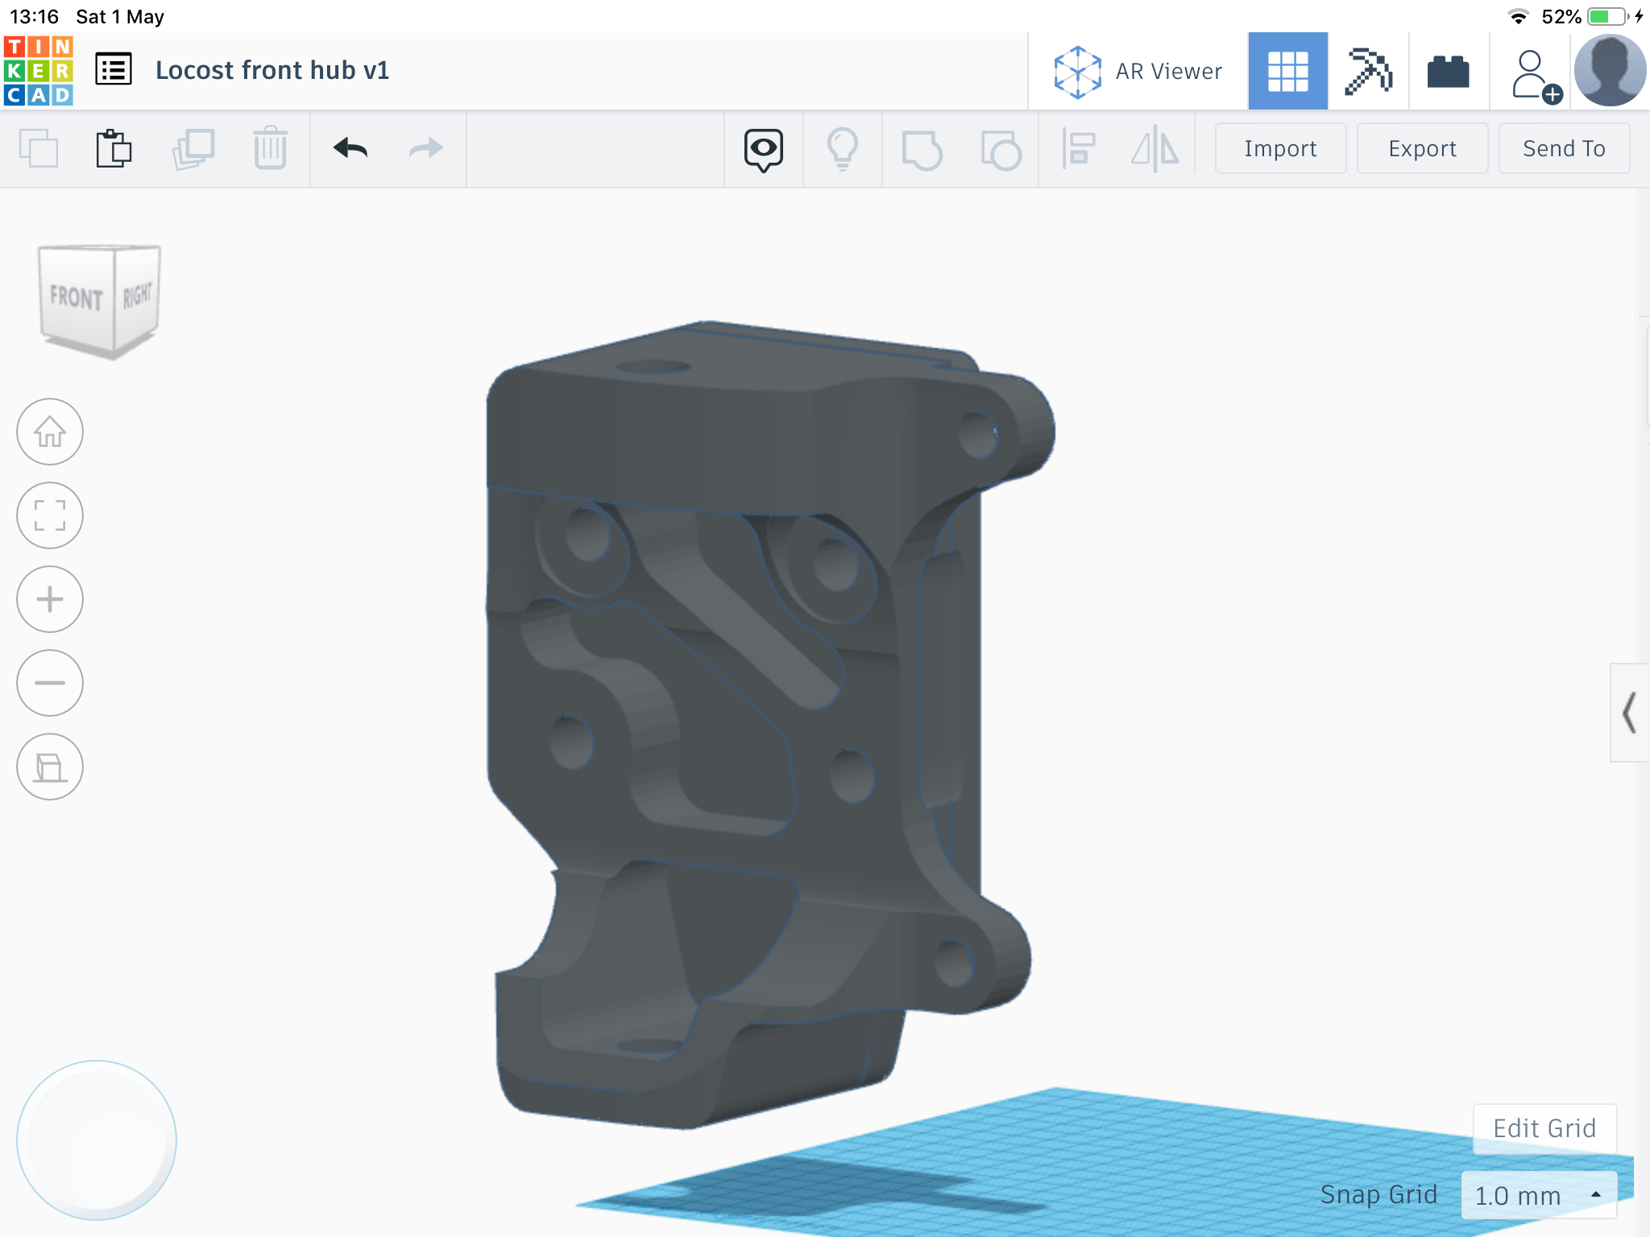
Task: Zoom out with the minus button
Action: pyautogui.click(x=50, y=683)
